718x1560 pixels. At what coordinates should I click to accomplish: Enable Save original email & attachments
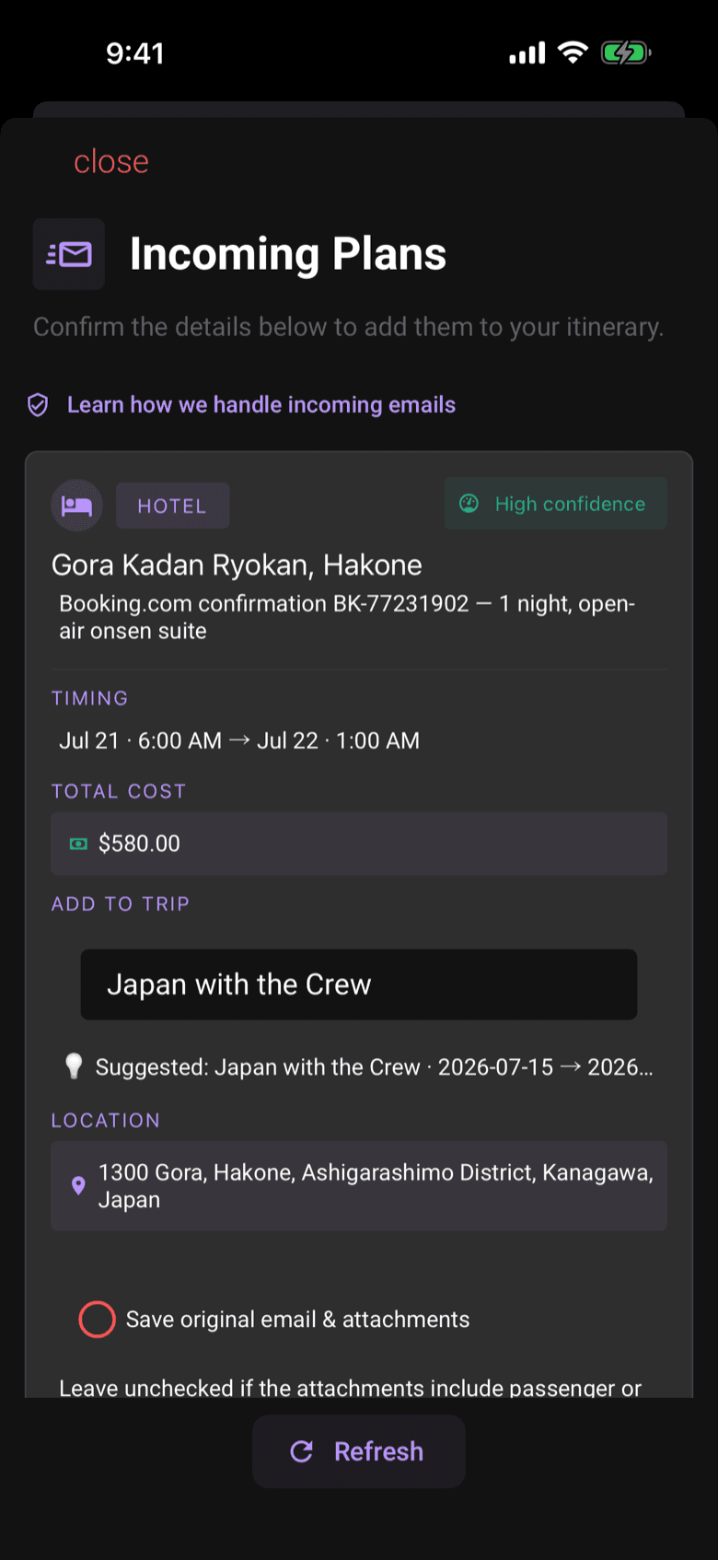coord(97,1320)
